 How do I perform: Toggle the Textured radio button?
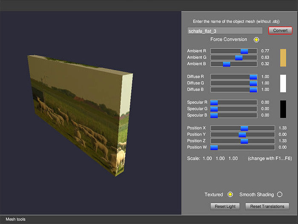pos(230,195)
